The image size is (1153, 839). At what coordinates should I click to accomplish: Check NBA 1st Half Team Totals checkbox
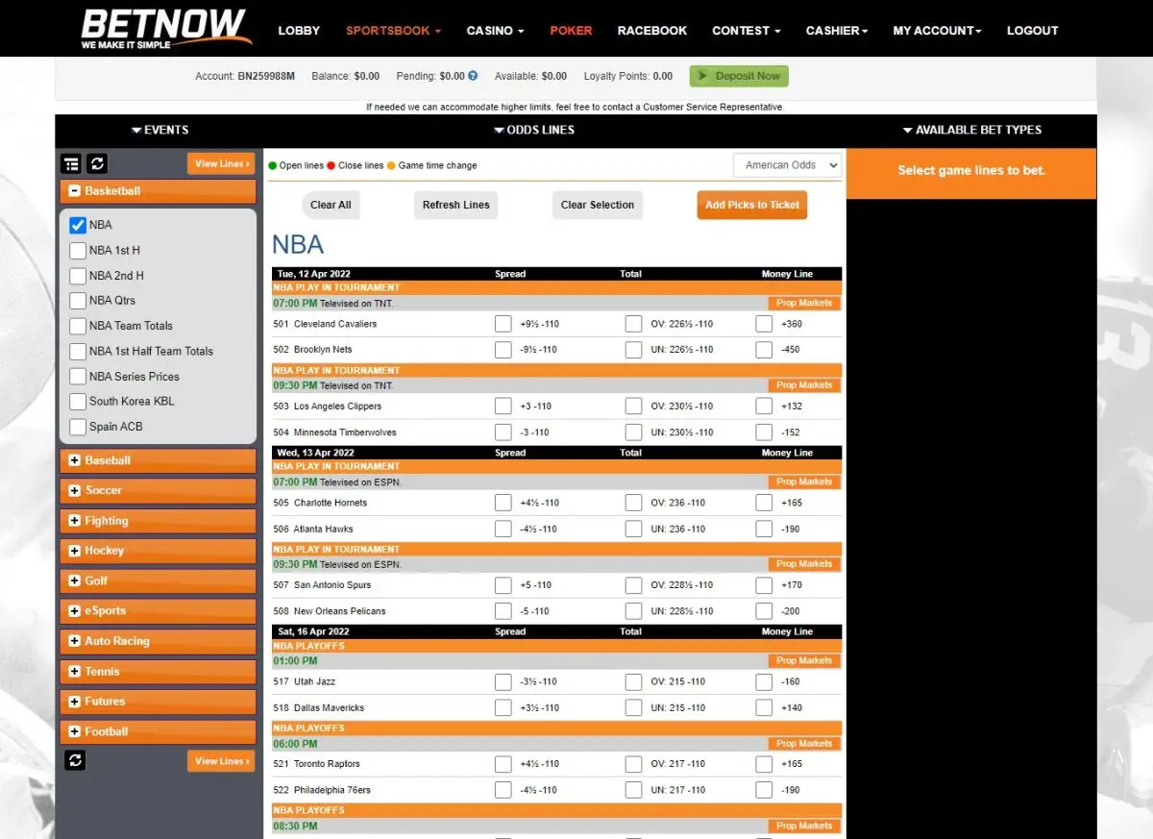[x=78, y=351]
